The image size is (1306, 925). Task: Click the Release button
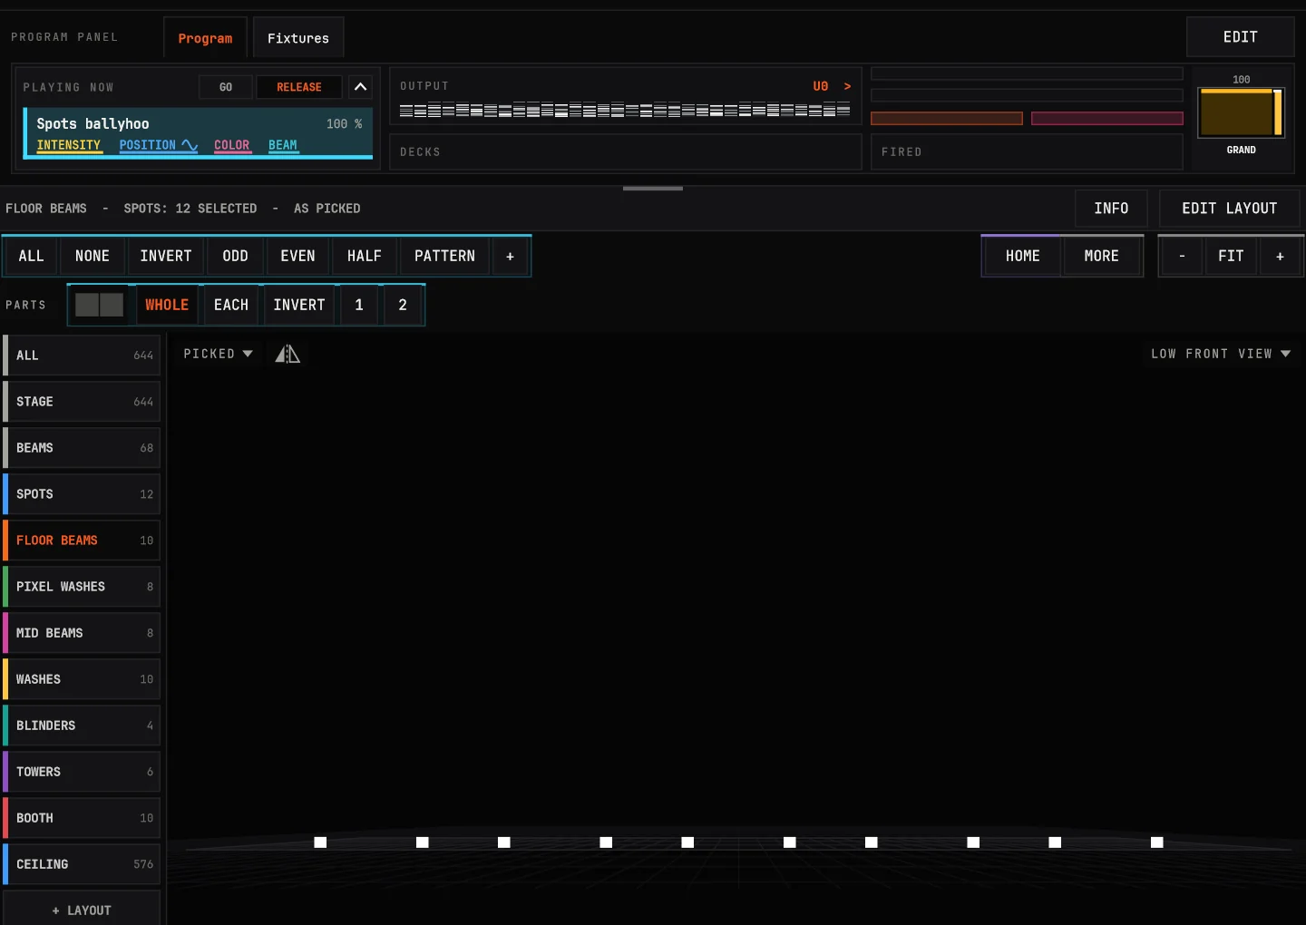click(299, 87)
